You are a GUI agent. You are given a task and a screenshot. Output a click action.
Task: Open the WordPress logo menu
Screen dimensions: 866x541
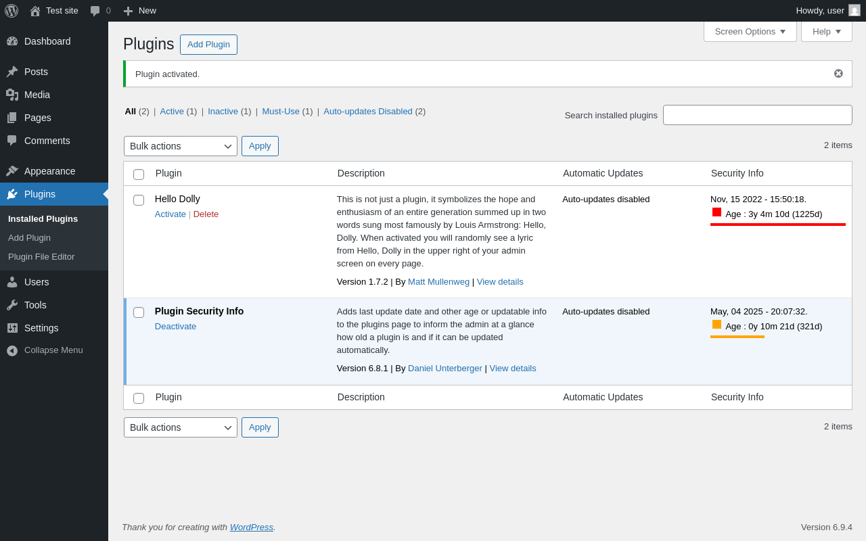pyautogui.click(x=12, y=11)
